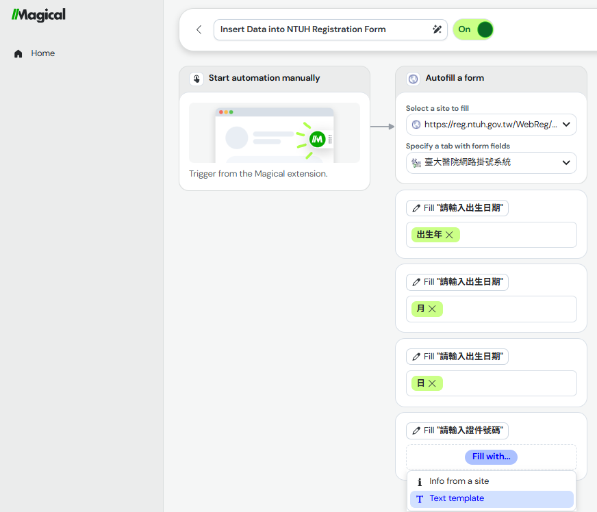The image size is (597, 512).
Task: Click the Magical extension badge in preview
Action: click(x=316, y=139)
